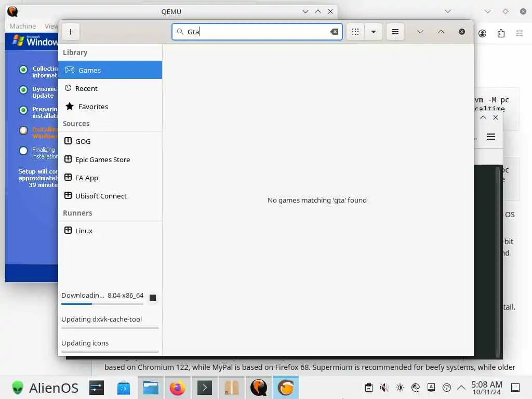The height and width of the screenshot is (399, 532).
Task: Switch to grid view in Lutris
Action: 355,32
